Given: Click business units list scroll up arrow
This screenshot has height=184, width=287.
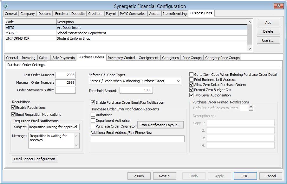Looking at the screenshot, I should 250,22.
